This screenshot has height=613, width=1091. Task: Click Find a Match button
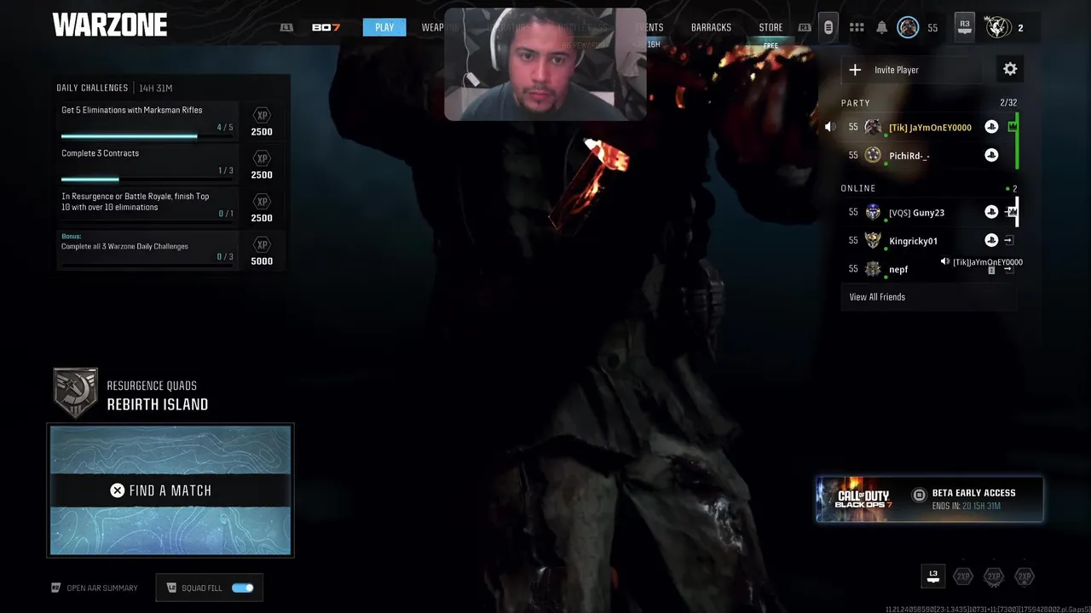[170, 490]
